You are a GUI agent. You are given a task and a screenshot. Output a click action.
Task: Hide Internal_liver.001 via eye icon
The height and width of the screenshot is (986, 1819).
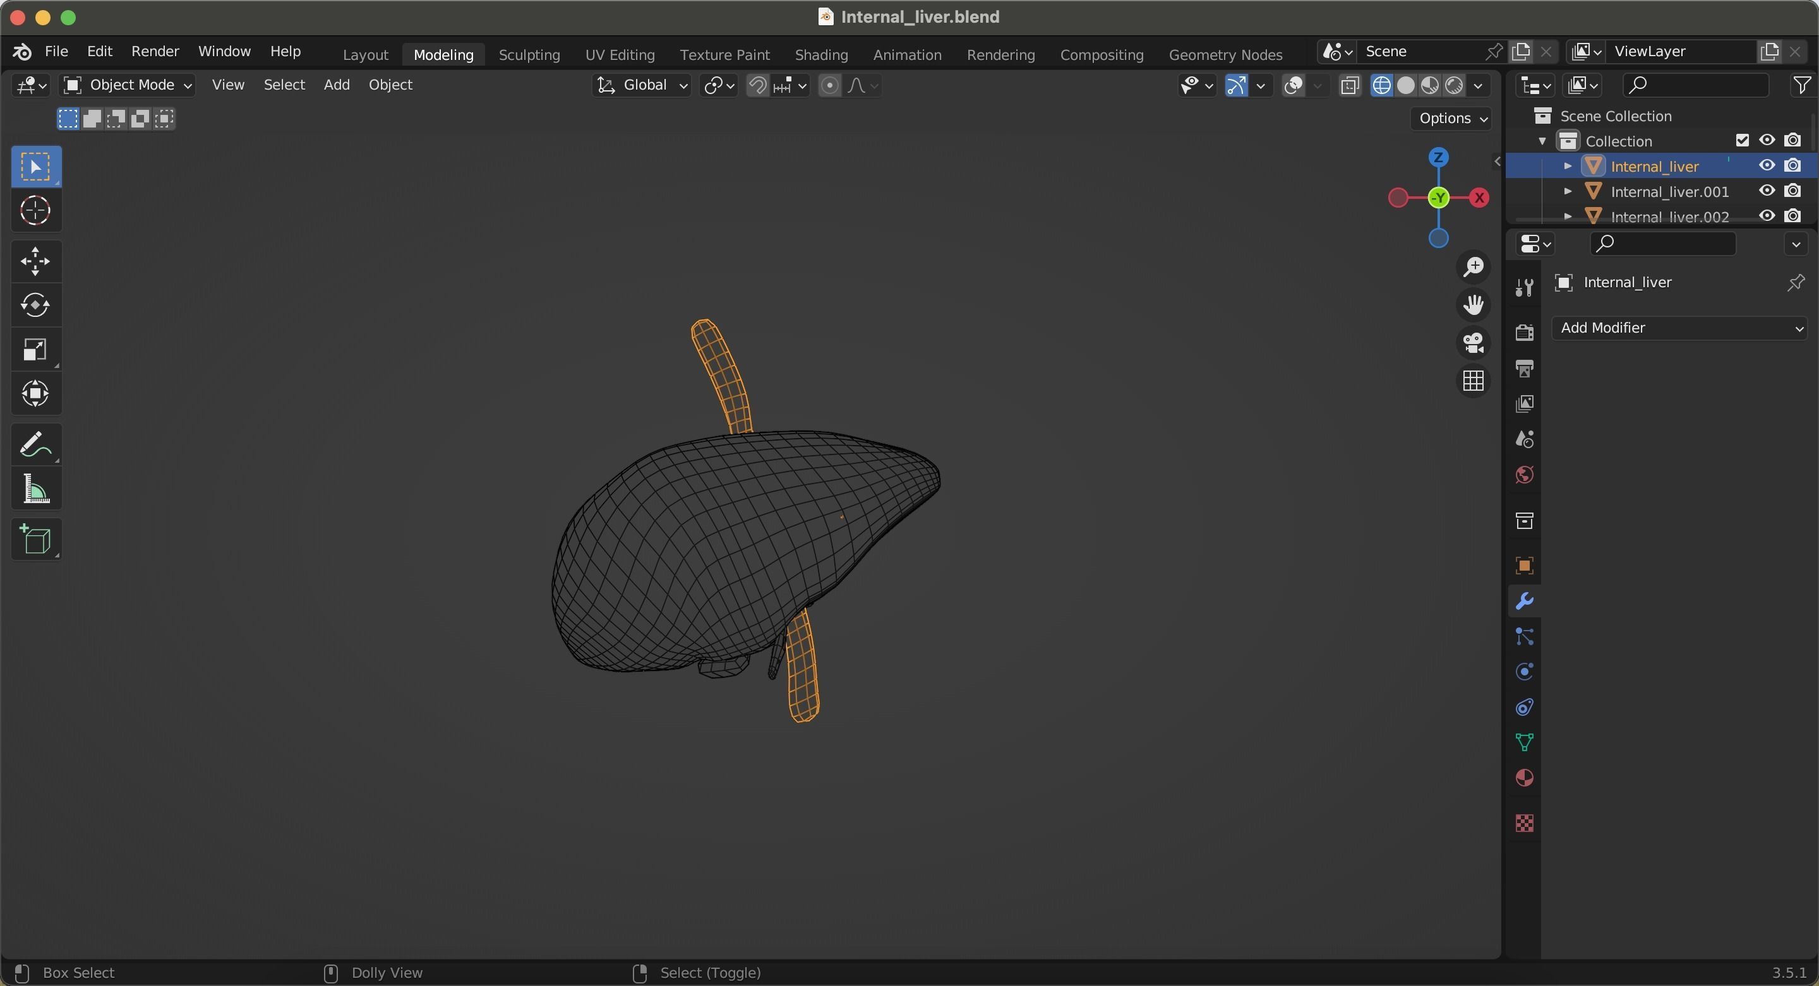point(1767,191)
